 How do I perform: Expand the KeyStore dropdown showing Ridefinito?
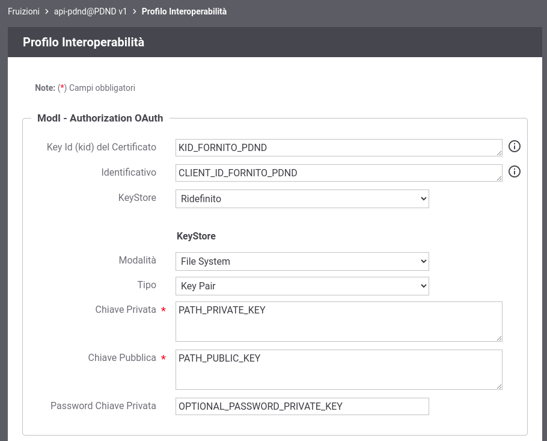[x=302, y=199]
